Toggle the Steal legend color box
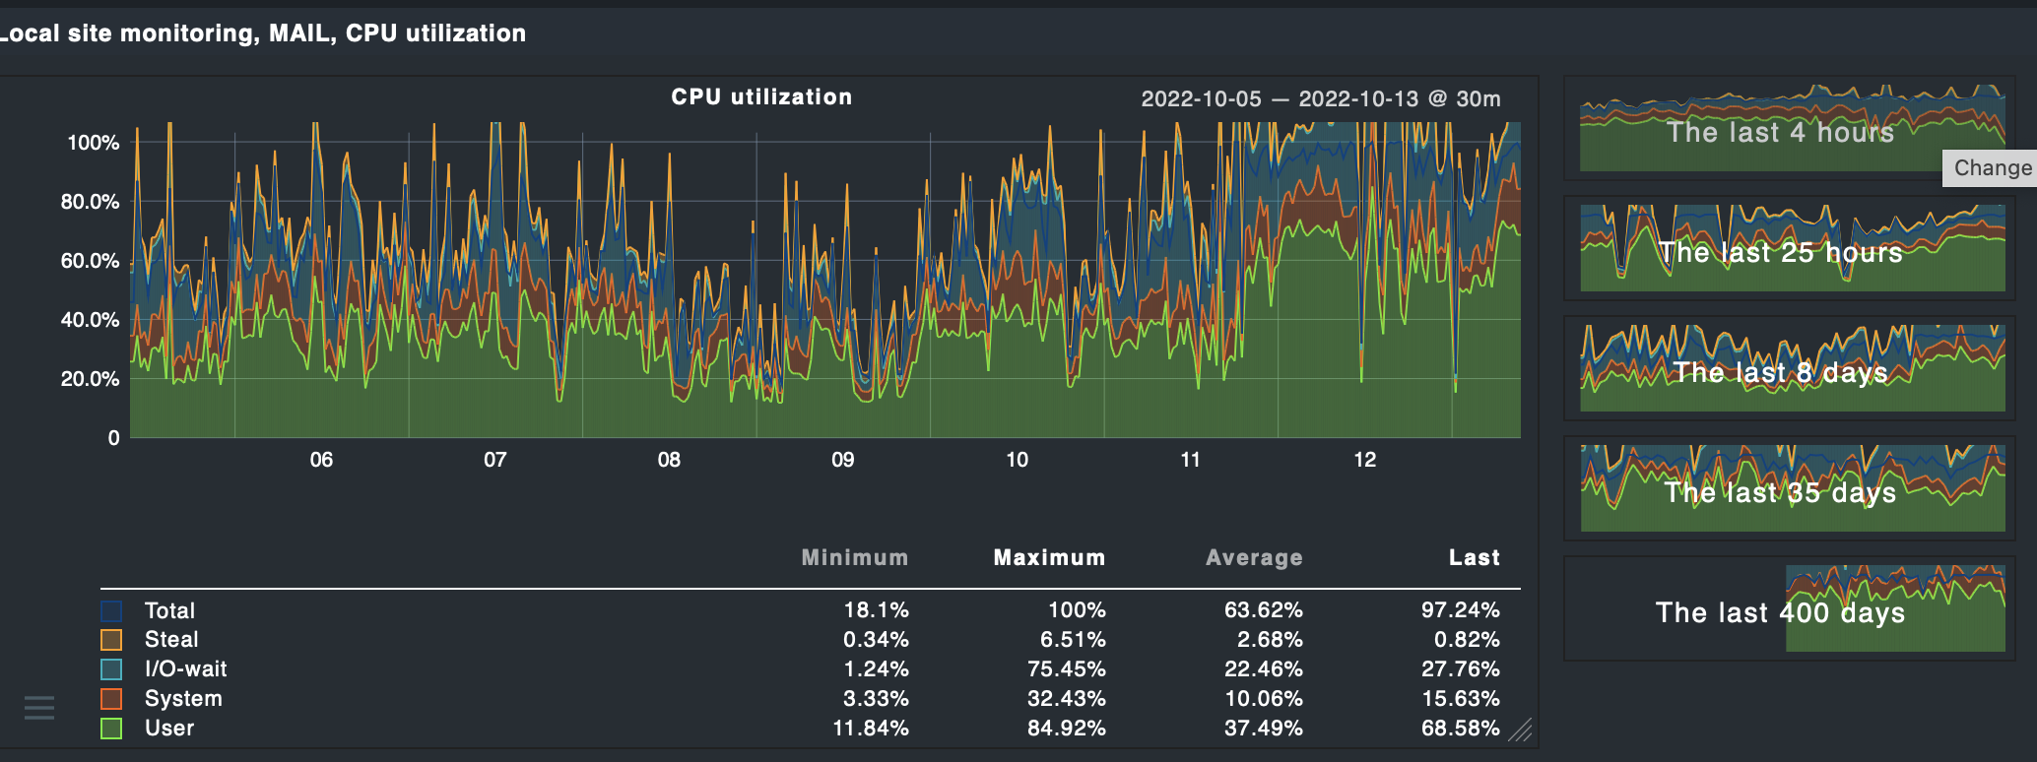The image size is (2037, 762). [x=111, y=640]
